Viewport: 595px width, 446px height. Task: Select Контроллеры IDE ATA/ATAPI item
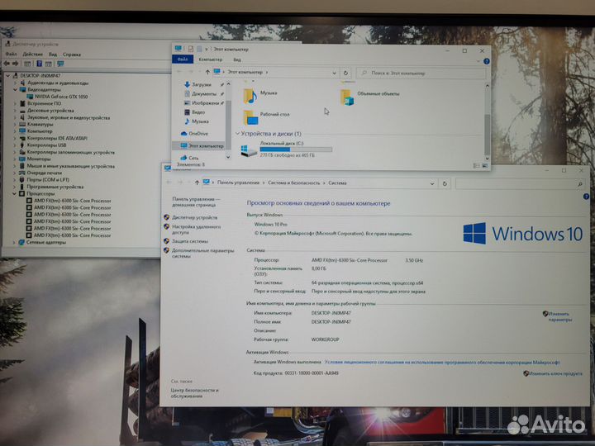pyautogui.click(x=57, y=138)
